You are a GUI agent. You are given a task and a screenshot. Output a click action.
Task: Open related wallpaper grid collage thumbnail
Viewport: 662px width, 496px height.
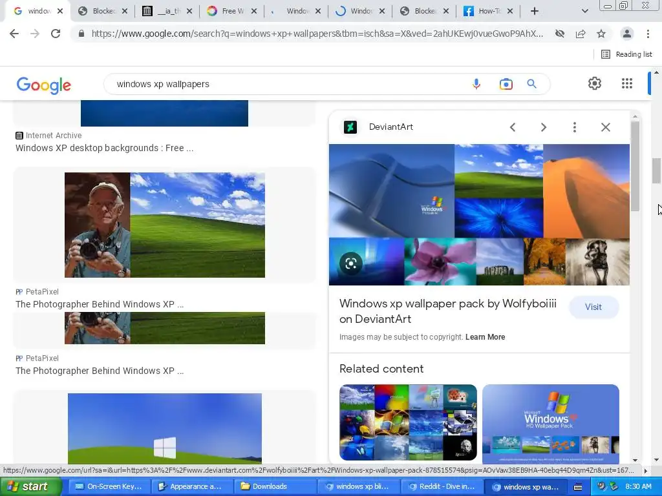[408, 422]
